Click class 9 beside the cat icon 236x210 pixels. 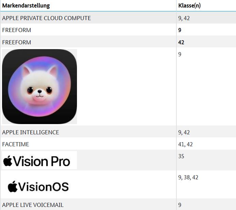[180, 54]
